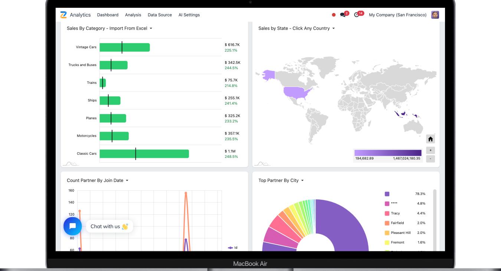501x271 pixels.
Task: Click the Vintage Cars green bar
Action: pos(125,48)
